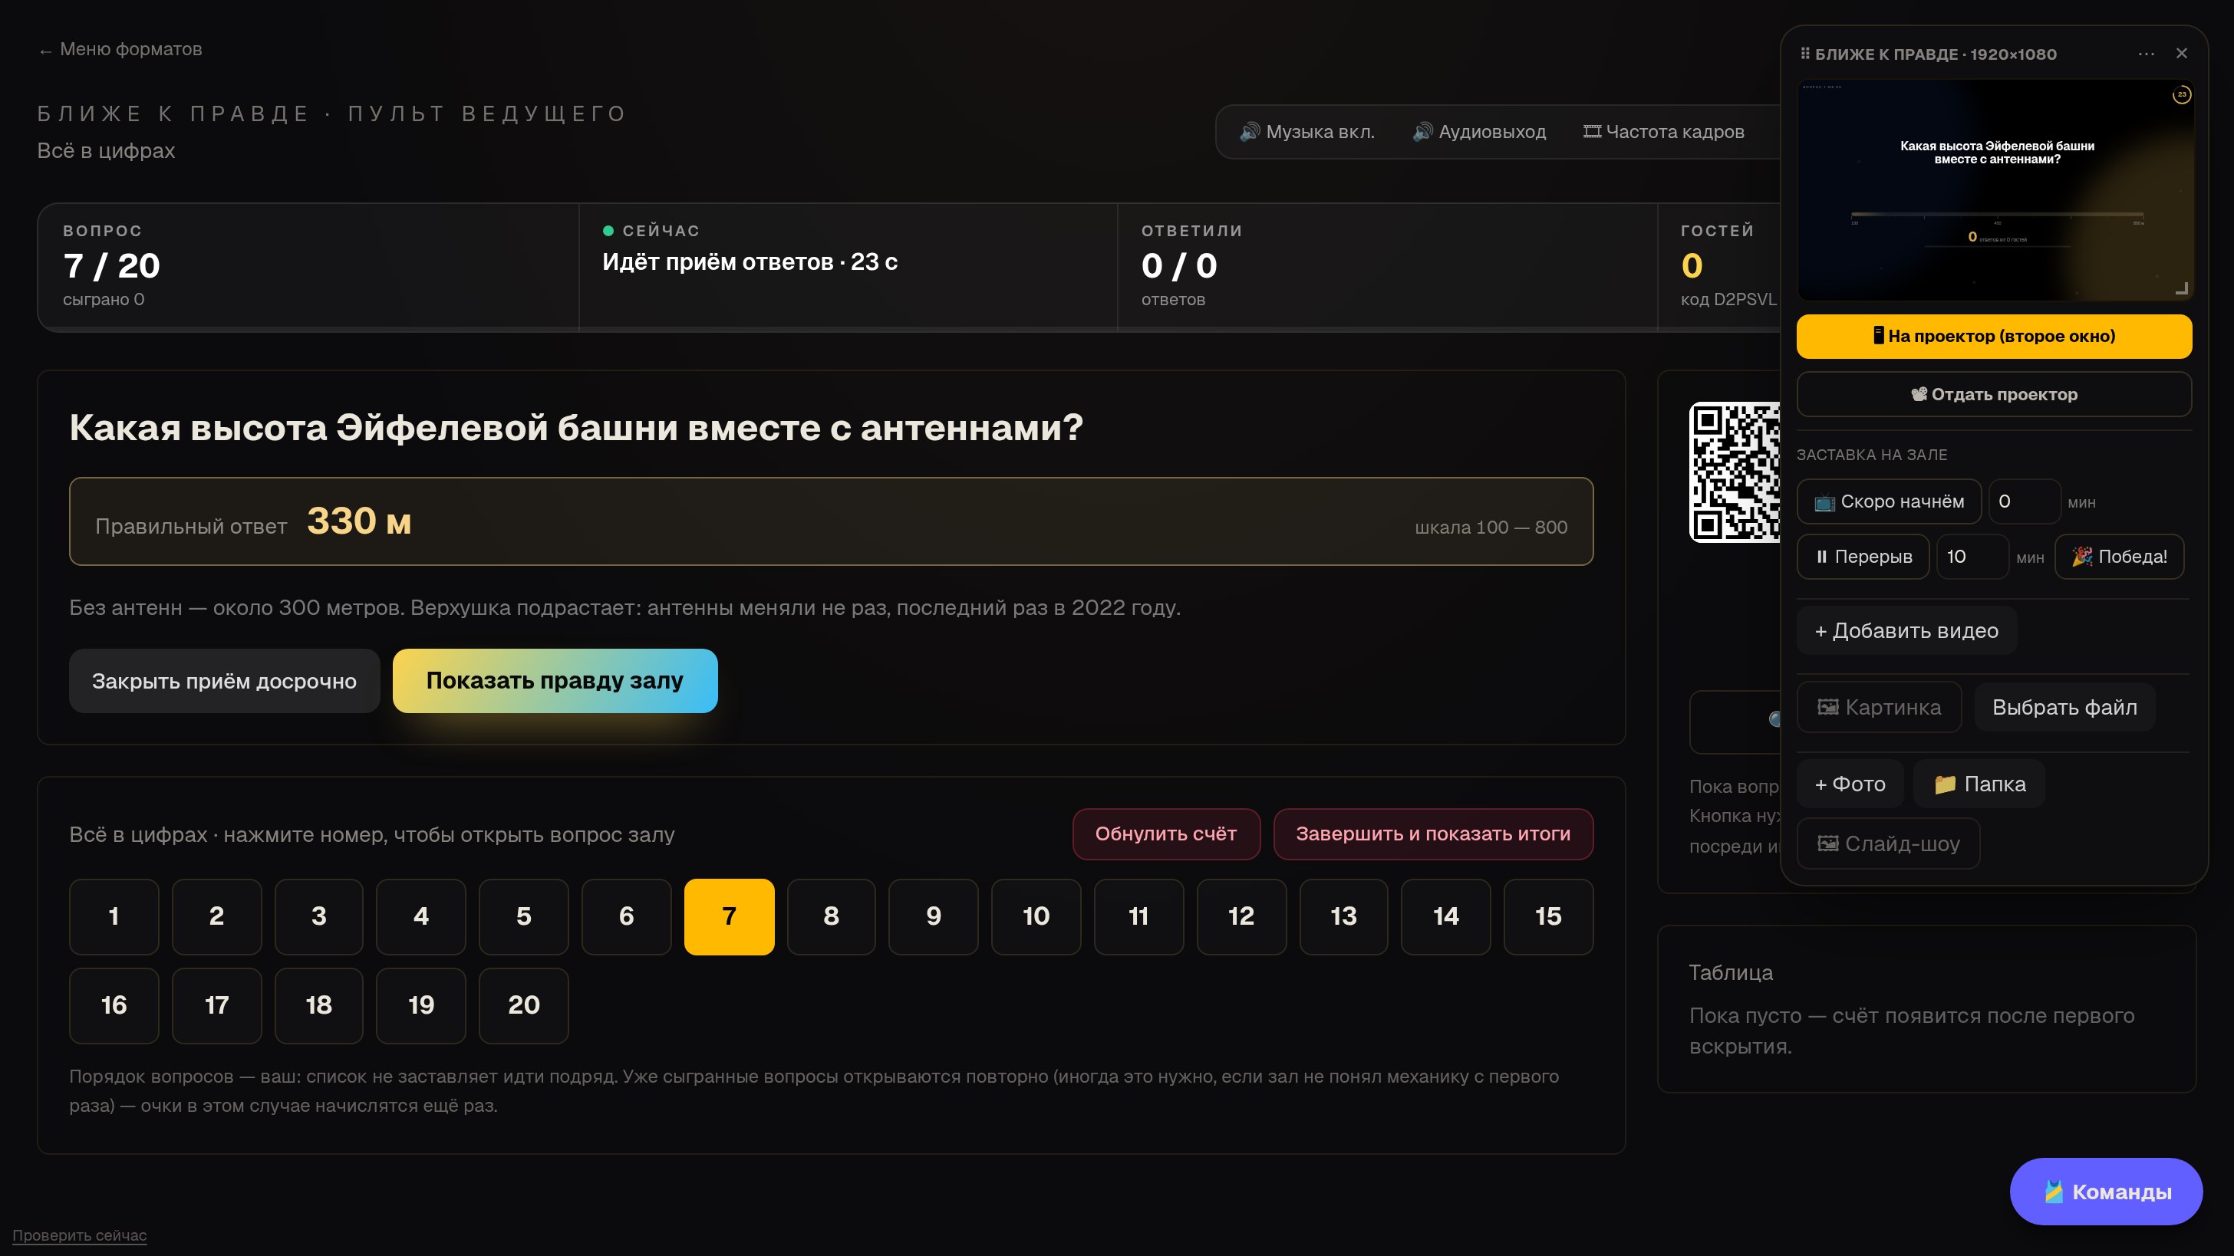This screenshot has height=1256, width=2234.
Task: Click the correct answer 330 м
Action: (359, 522)
